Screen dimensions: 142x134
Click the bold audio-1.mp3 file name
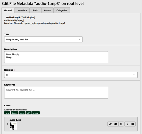tap(13, 17)
